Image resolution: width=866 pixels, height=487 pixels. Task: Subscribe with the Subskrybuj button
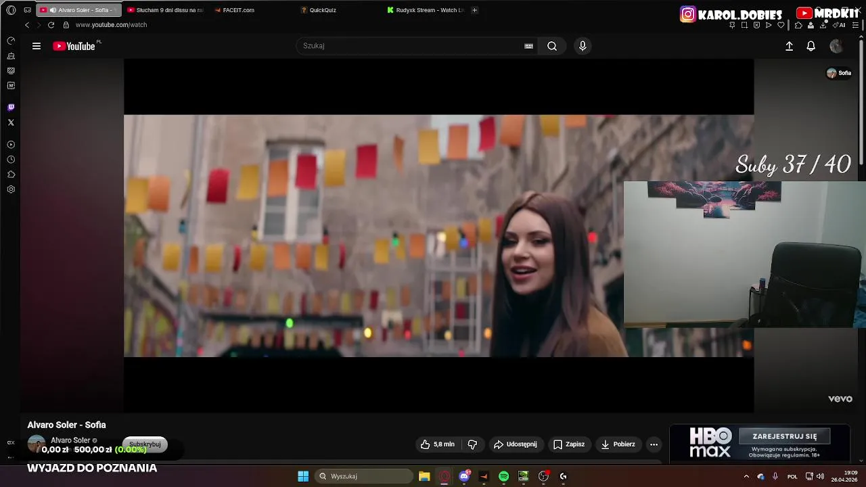coord(145,444)
